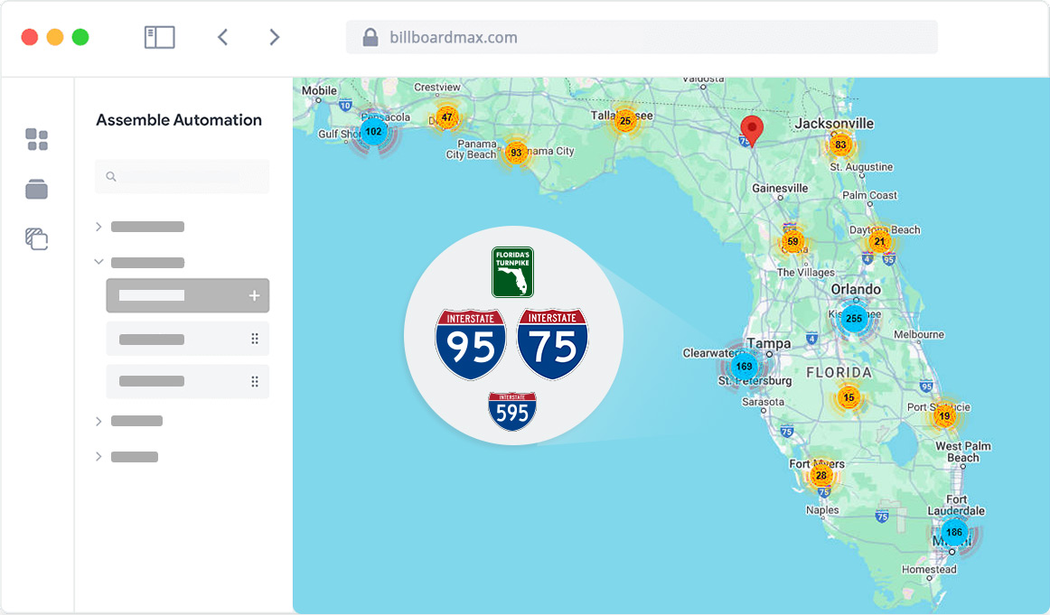Expand the fourth tree row chevron
The height and width of the screenshot is (615, 1050).
[98, 421]
